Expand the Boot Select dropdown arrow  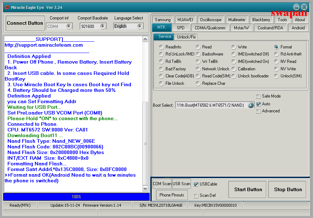(x=251, y=105)
